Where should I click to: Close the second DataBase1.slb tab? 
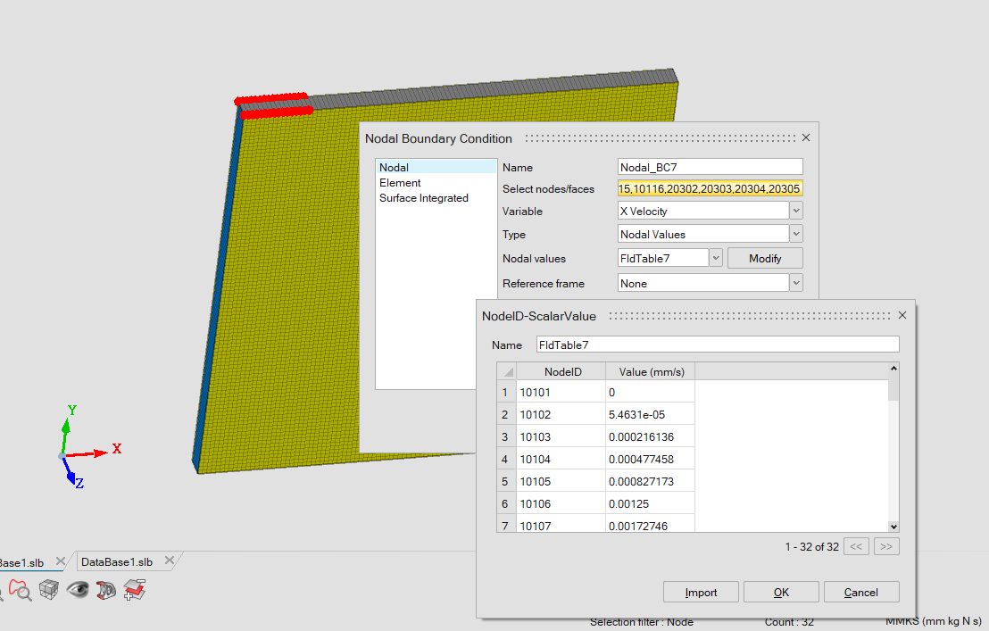(169, 560)
